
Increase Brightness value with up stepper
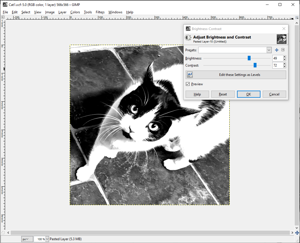coord(284,57)
